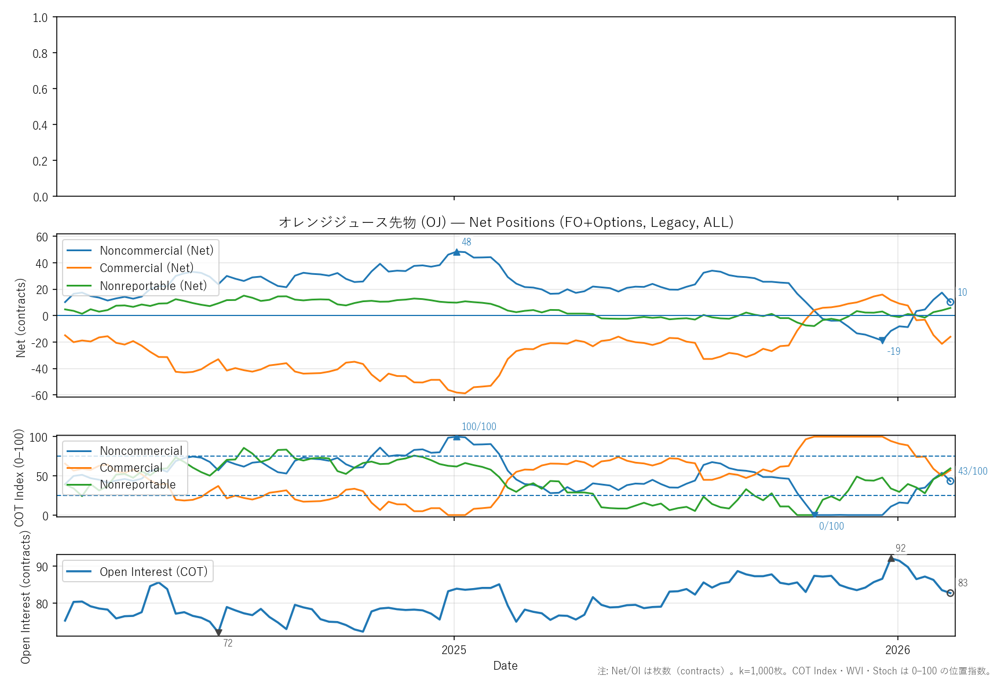Click the Open Interest low marker at 72
Image resolution: width=1001 pixels, height=683 pixels.
[218, 632]
